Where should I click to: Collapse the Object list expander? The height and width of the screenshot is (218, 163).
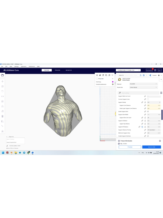click(7, 137)
